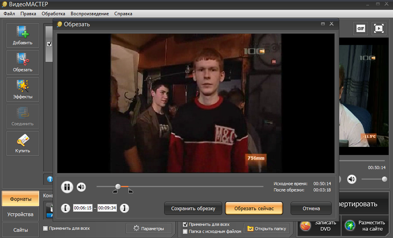Click the left trim start marker
Viewport: 393px width, 238px height.
tap(115, 191)
